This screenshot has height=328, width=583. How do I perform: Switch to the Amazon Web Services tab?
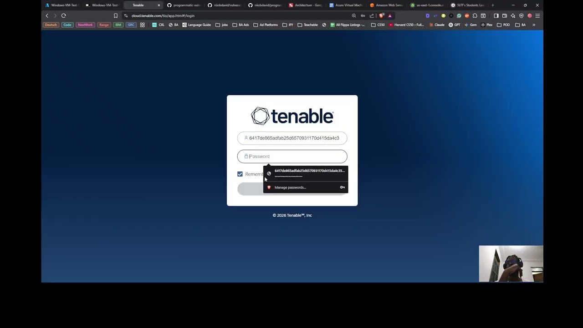tap(387, 5)
